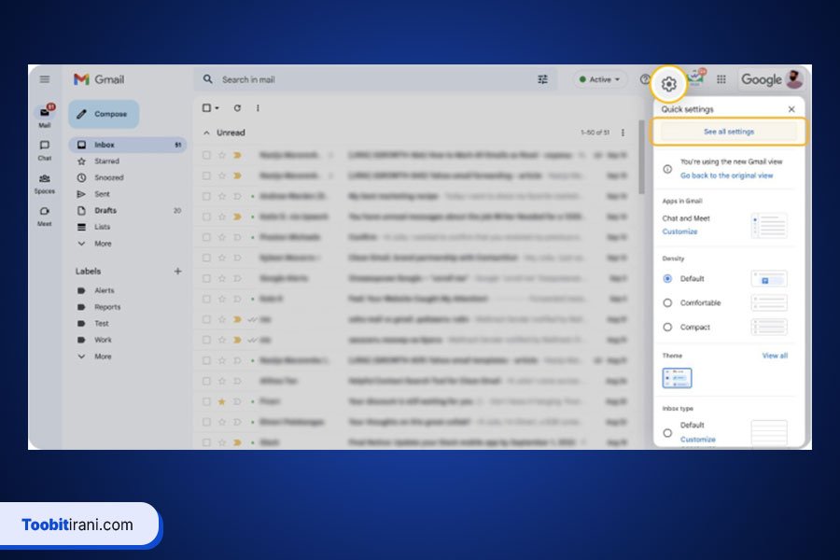Image resolution: width=840 pixels, height=560 pixels.
Task: Open Spaces in the left sidebar
Action: (x=44, y=183)
